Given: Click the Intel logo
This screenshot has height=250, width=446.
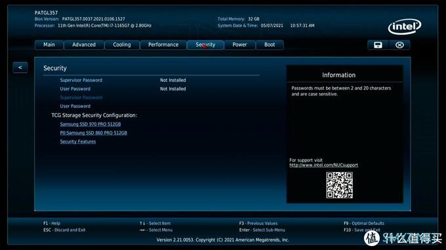Looking at the screenshot, I should tap(405, 27).
